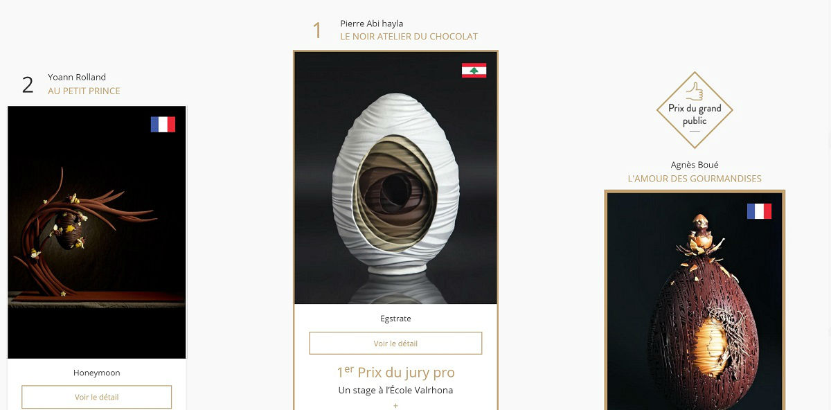Click the Prix du grand public badge

[695, 110]
